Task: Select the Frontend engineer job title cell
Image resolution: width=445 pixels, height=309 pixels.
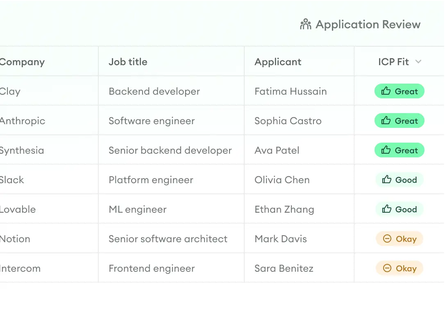Action: tap(152, 268)
